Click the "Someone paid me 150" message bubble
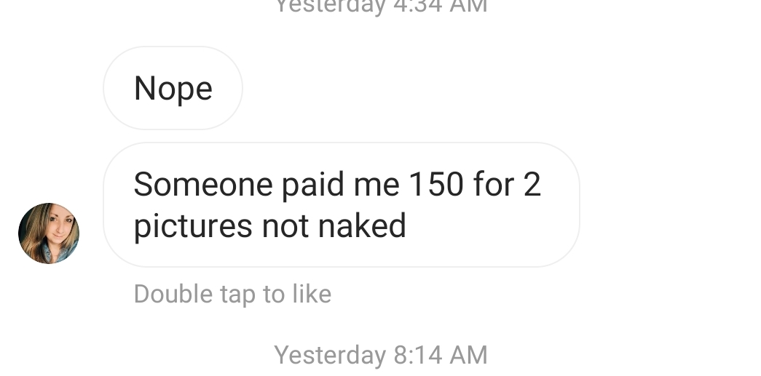This screenshot has height=376, width=761. [x=342, y=204]
